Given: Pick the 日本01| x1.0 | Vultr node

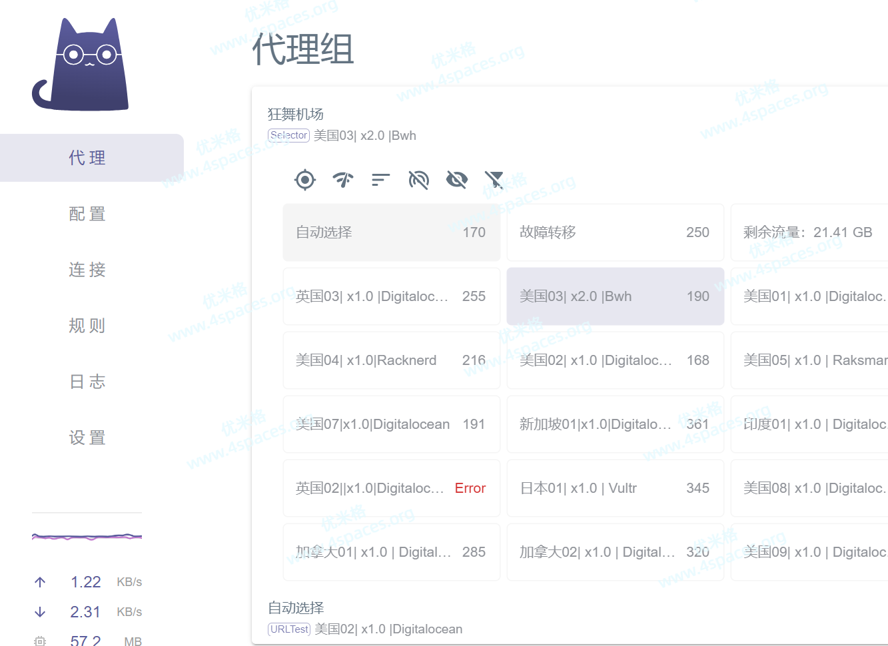Looking at the screenshot, I should [x=615, y=488].
